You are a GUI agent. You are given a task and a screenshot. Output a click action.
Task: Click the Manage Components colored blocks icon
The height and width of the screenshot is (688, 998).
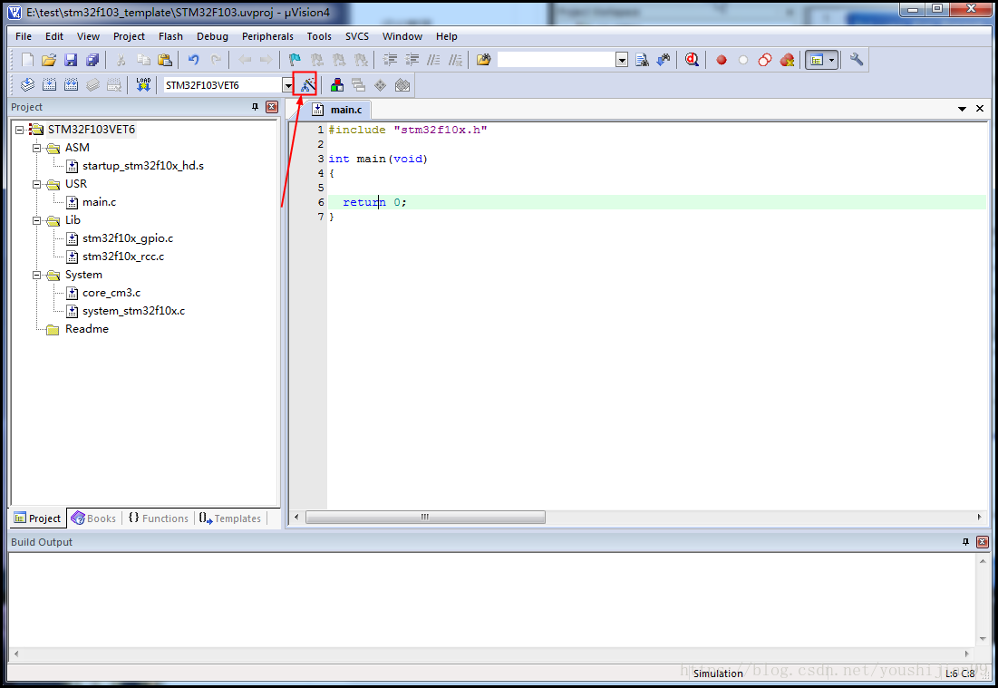pyautogui.click(x=336, y=85)
